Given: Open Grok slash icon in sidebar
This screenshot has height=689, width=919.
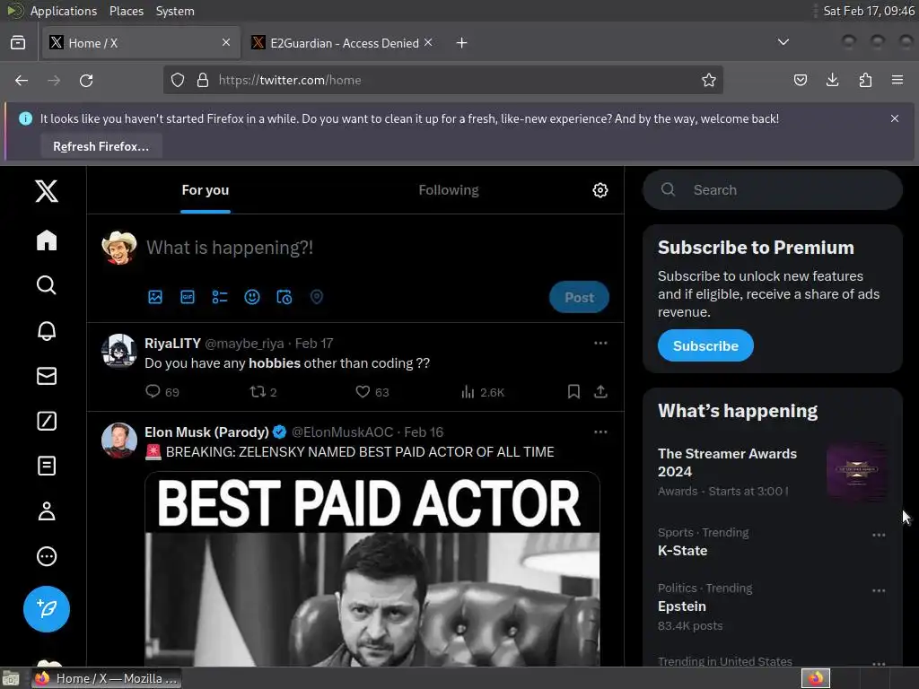Looking at the screenshot, I should [47, 421].
